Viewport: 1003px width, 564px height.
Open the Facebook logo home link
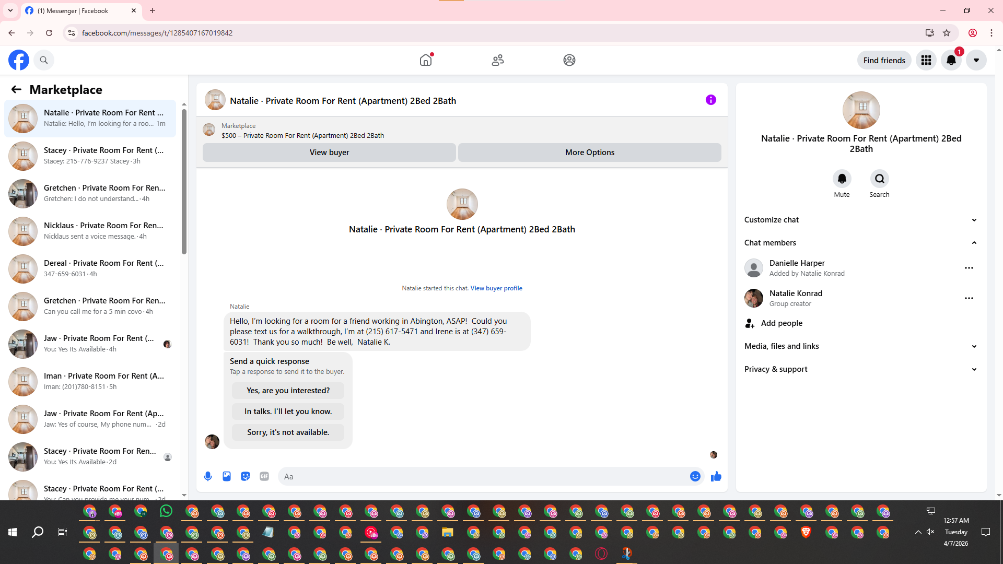[19, 60]
